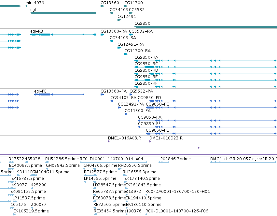277x216 pixels.
Task: Select the mir-4979 gene label
Action: 35,3
